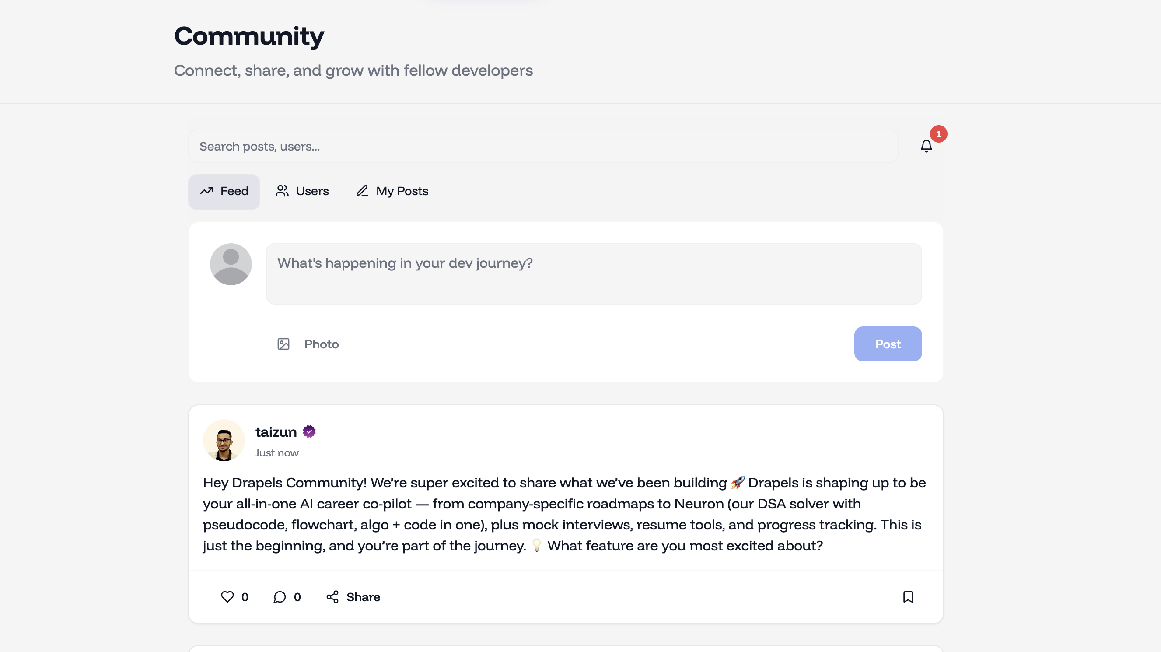Click the purple verified badge next to taizun
1161x652 pixels.
309,431
